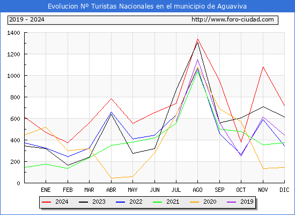Click the 800 y-axis value
295x215 pixels.
[15, 97]
